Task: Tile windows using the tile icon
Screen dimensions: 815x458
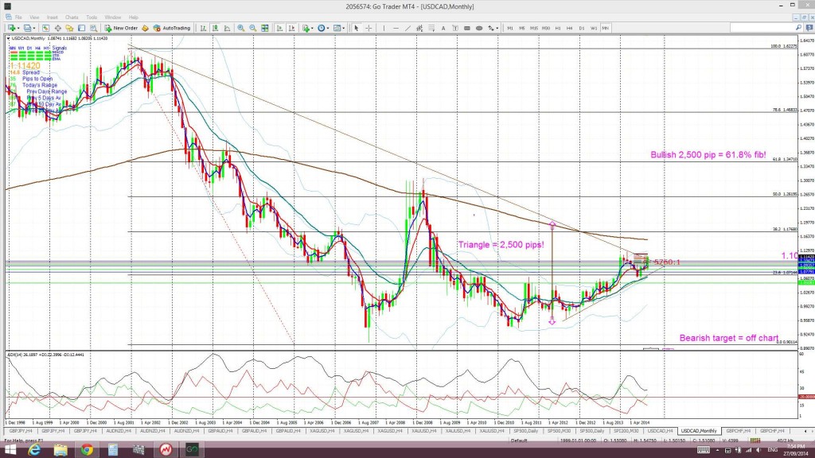Action: [x=265, y=28]
